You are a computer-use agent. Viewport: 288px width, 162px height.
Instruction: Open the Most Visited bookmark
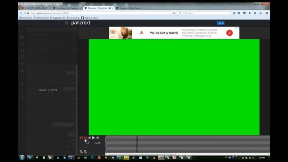[26, 18]
